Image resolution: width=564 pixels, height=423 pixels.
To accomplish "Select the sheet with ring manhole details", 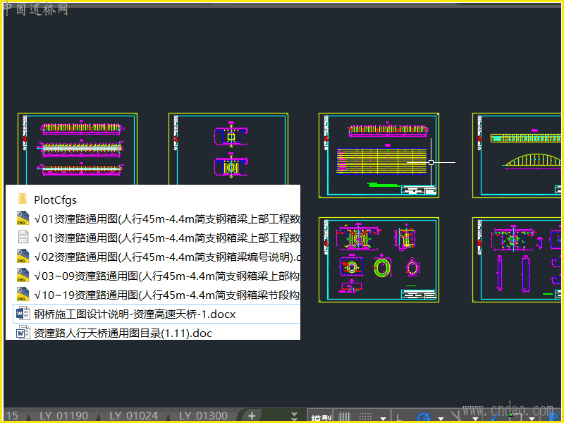I will [379, 259].
